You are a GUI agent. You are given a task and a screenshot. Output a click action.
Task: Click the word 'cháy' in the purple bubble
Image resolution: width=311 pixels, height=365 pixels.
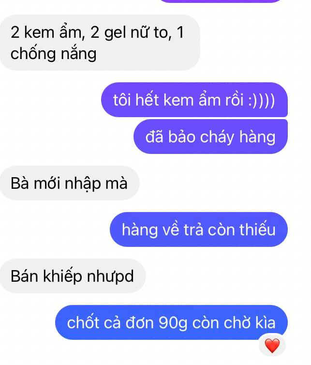pyautogui.click(x=217, y=137)
